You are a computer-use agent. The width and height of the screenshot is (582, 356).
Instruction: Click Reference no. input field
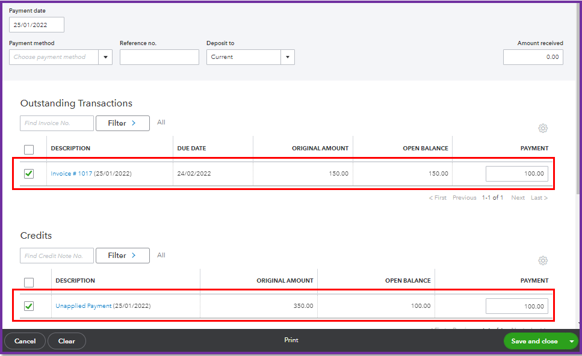click(x=159, y=57)
